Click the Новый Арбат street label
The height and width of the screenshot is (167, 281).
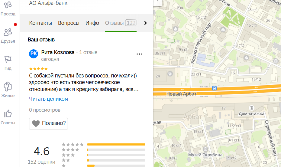click(181, 94)
